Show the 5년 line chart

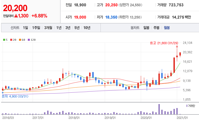[77, 28]
